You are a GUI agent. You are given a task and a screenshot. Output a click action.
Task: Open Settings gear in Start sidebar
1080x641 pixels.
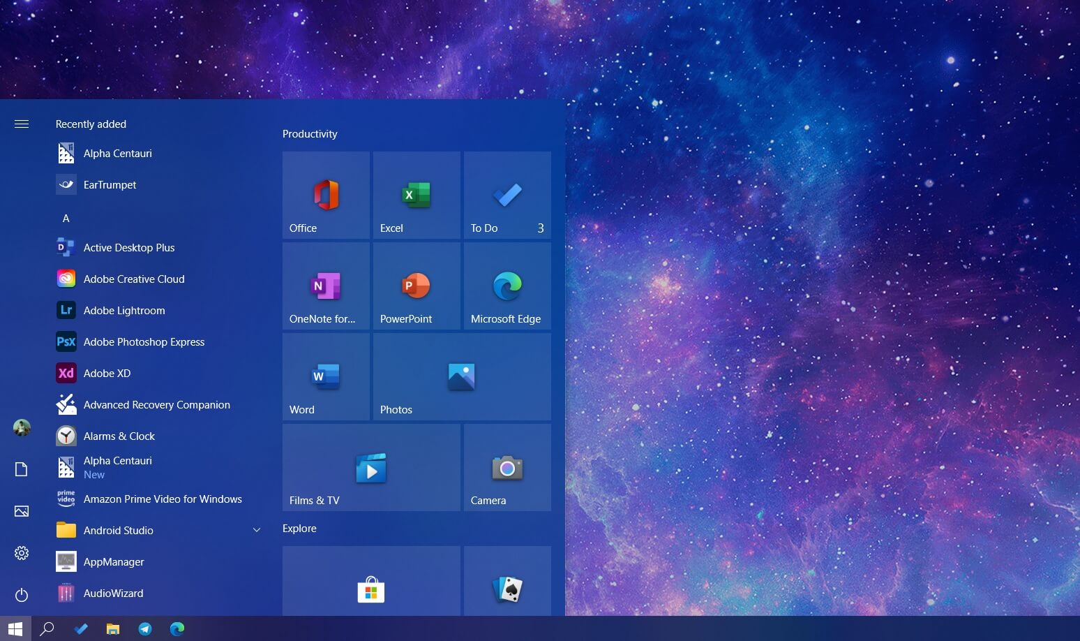(x=22, y=553)
